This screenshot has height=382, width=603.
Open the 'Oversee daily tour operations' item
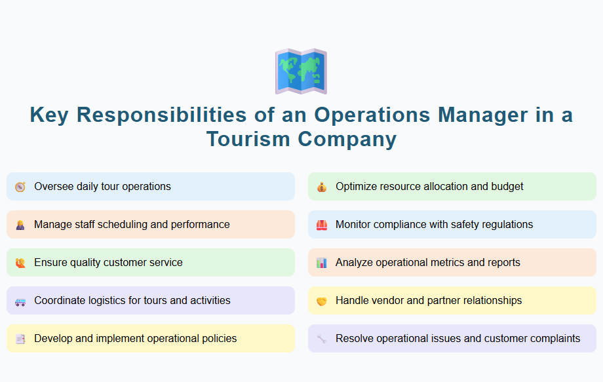150,186
